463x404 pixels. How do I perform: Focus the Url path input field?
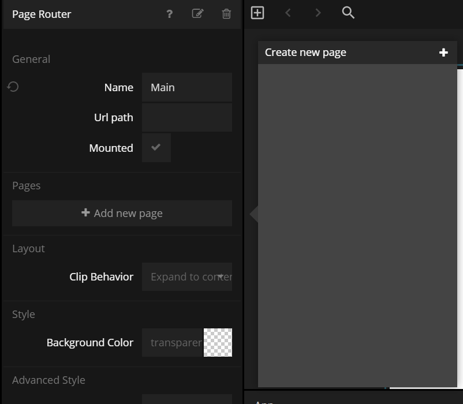click(186, 118)
